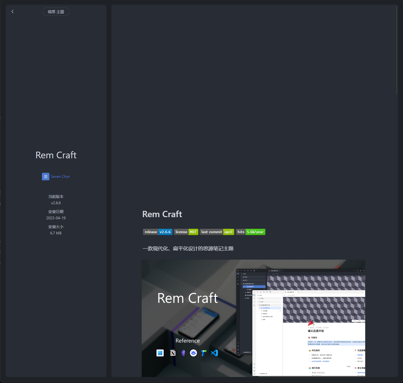Click the Rem Craft heading in the description
Viewport: 403px width, 383px height.
[x=162, y=214]
